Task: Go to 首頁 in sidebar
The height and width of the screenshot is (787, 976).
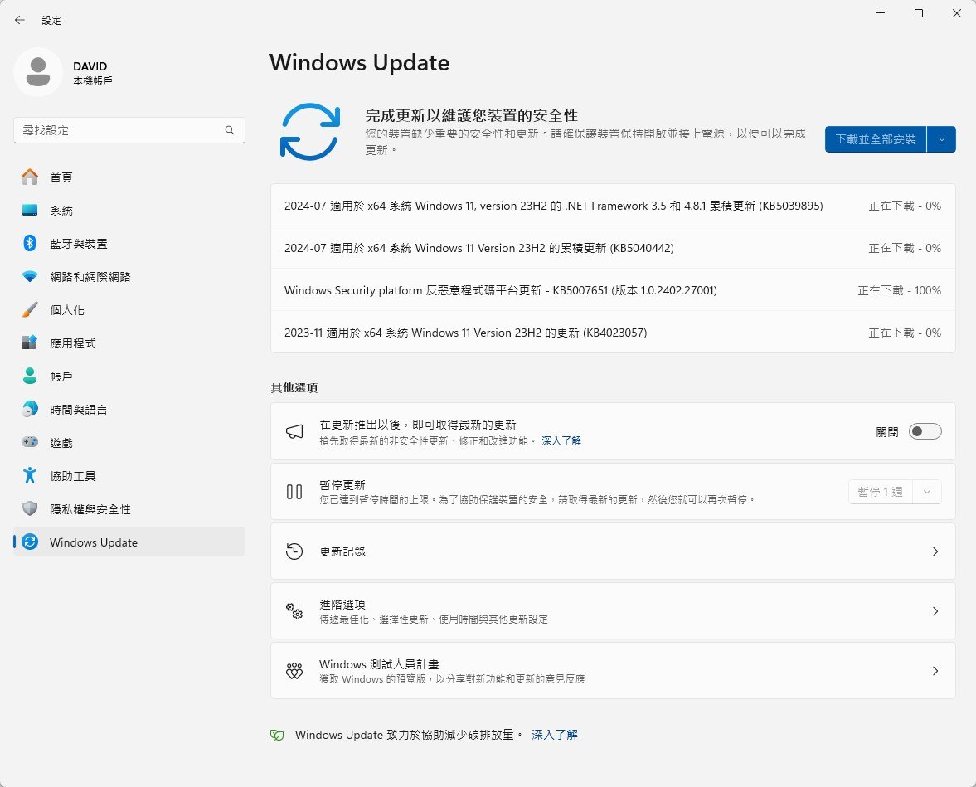Action: coord(129,177)
